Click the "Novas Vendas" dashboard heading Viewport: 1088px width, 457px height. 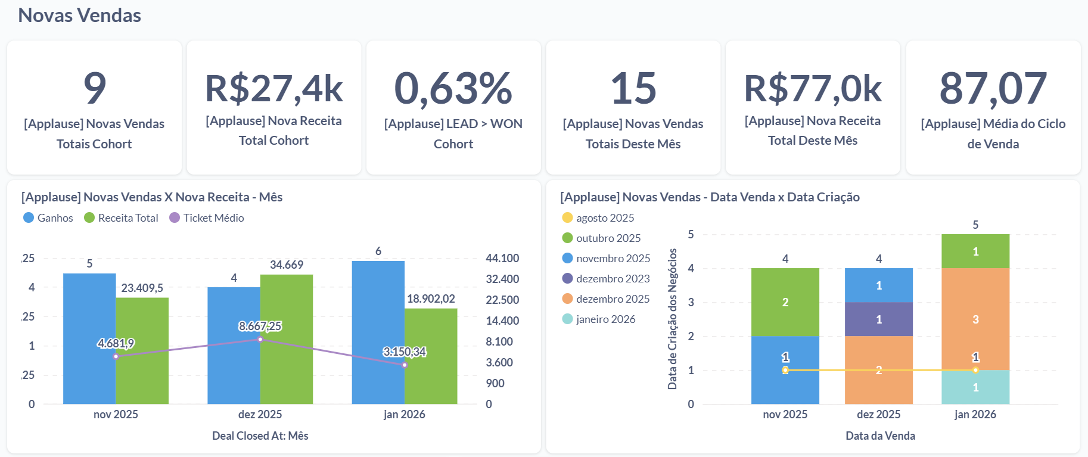(x=80, y=15)
